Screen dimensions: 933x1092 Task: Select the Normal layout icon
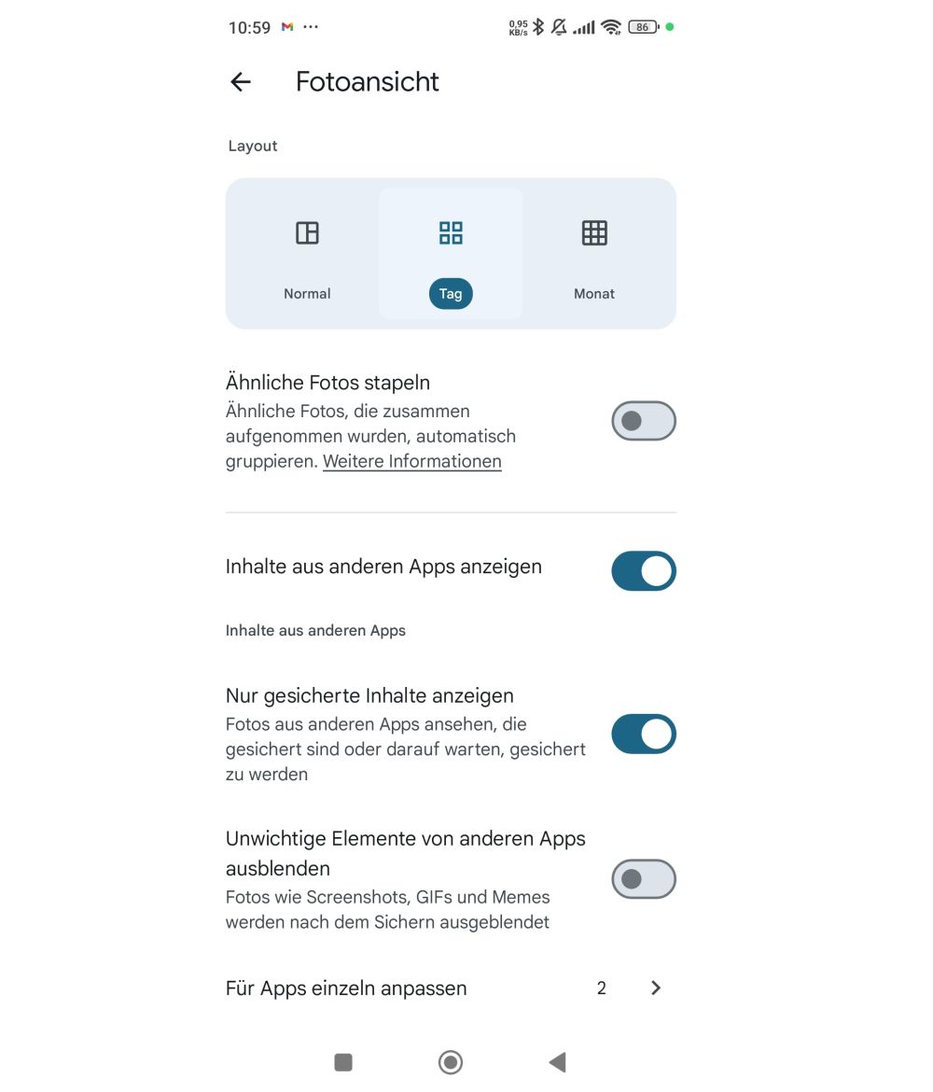coord(307,232)
